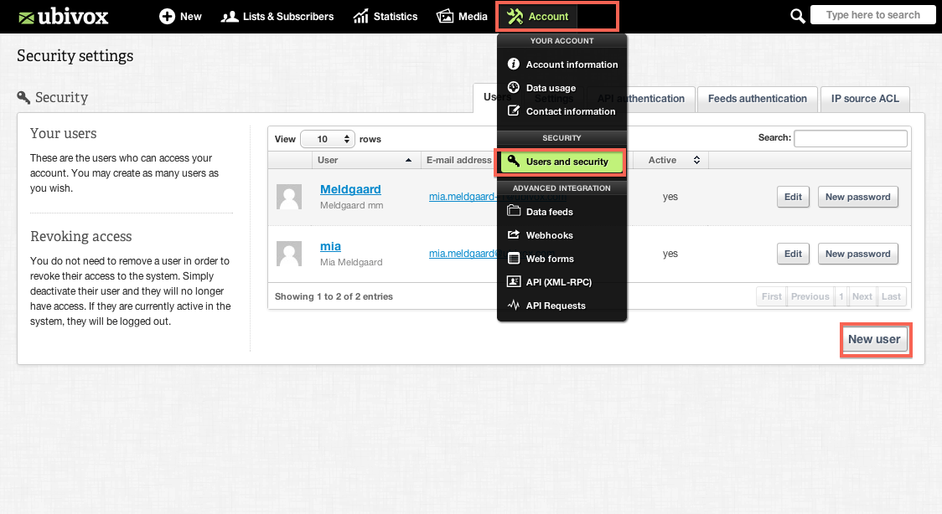The width and height of the screenshot is (942, 514).
Task: Click the First pagination button
Action: 771,296
